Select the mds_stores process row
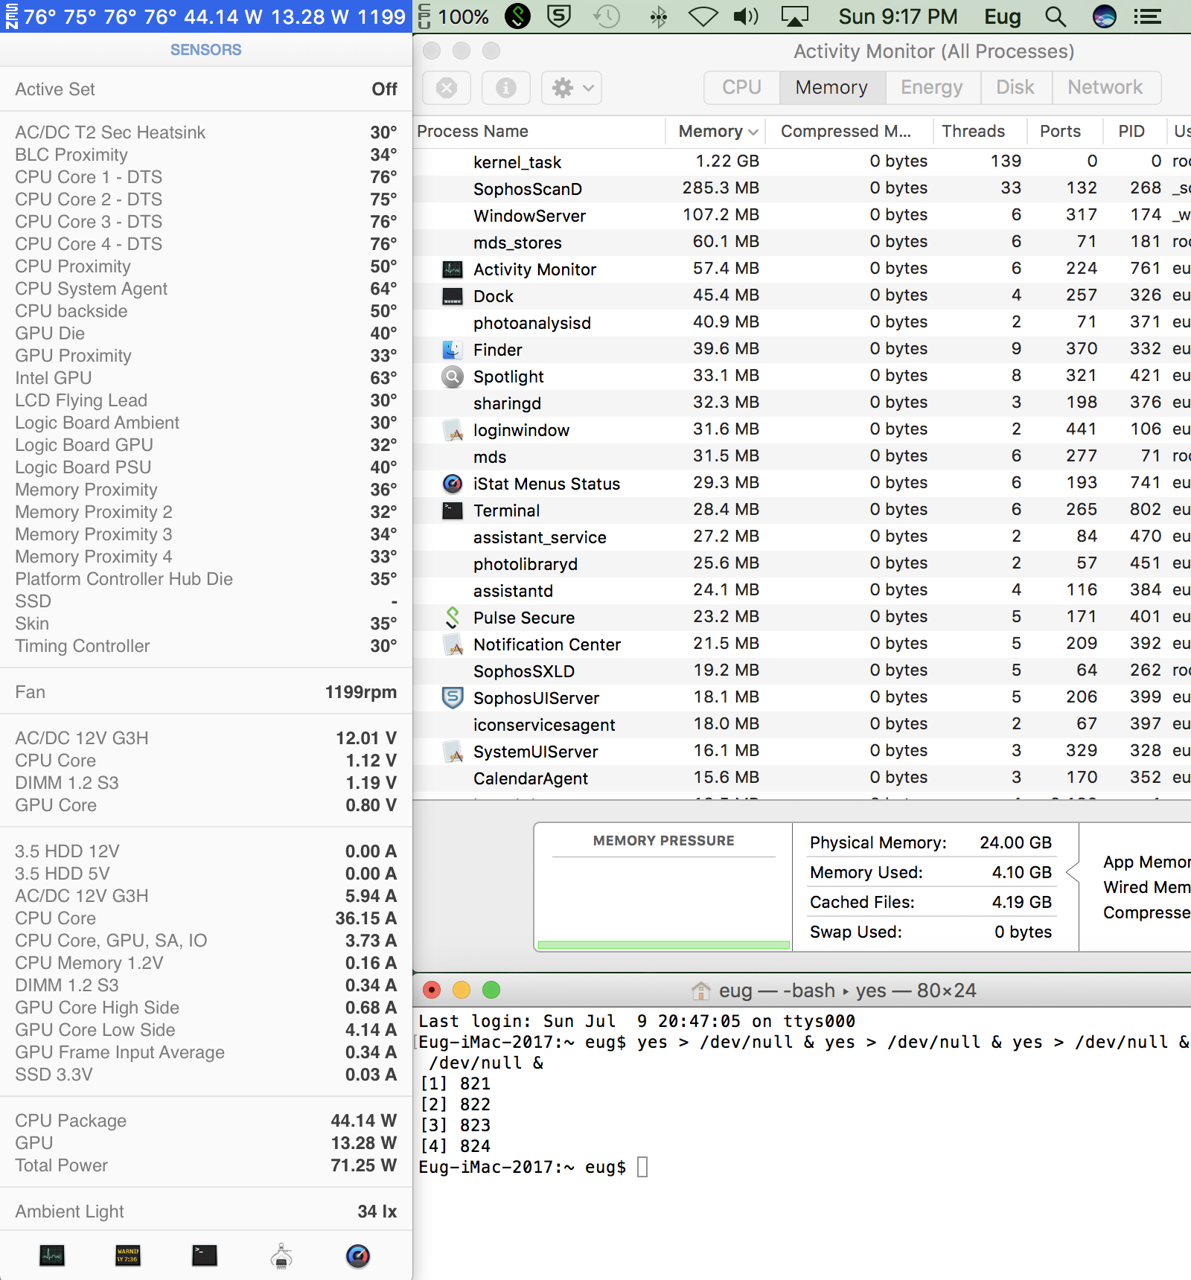1191x1280 pixels. (802, 242)
